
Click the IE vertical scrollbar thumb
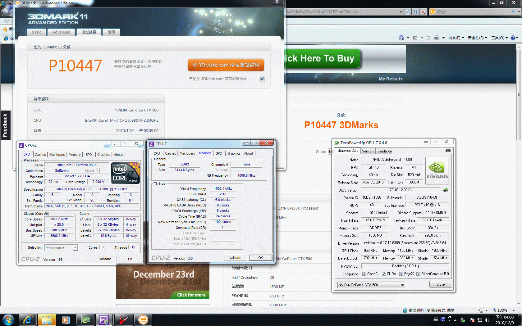pyautogui.click(x=519, y=95)
